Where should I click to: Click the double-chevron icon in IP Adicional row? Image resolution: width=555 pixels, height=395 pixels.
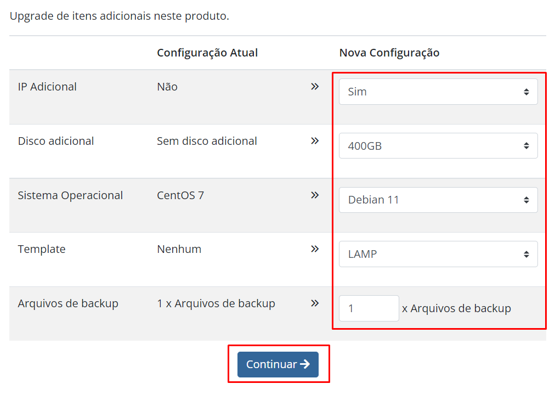(x=315, y=87)
